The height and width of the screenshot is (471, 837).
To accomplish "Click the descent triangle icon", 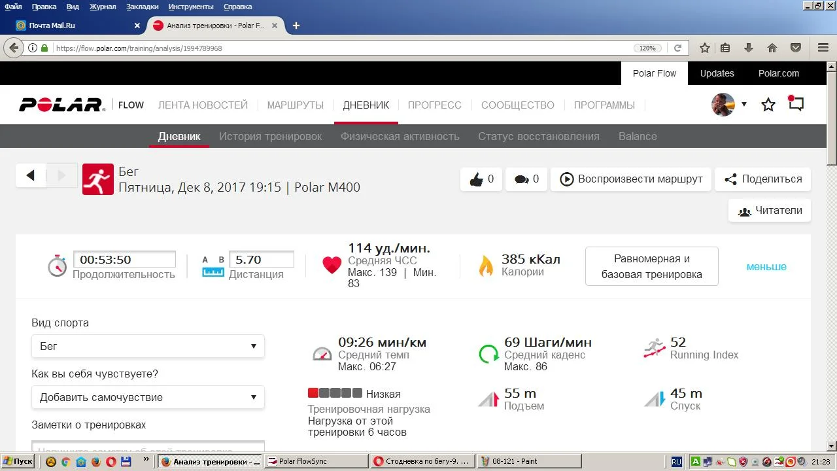I will tap(655, 398).
